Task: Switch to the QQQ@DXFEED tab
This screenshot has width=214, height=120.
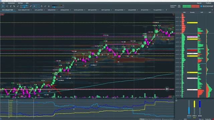Action: tap(132, 10)
